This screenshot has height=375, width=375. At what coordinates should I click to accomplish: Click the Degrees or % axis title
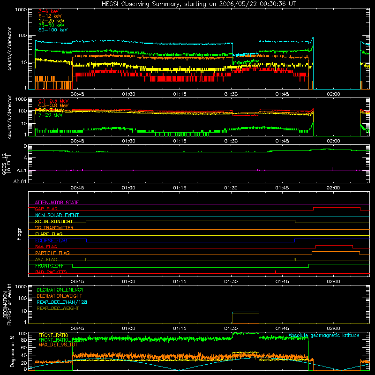(x=13, y=351)
